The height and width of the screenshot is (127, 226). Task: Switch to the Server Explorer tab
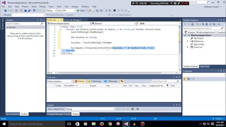12,114
